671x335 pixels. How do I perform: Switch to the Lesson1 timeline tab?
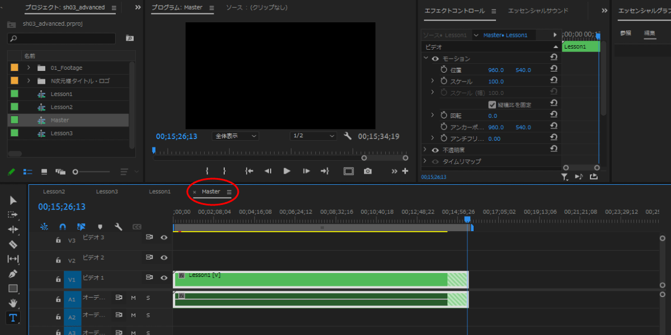[159, 192]
